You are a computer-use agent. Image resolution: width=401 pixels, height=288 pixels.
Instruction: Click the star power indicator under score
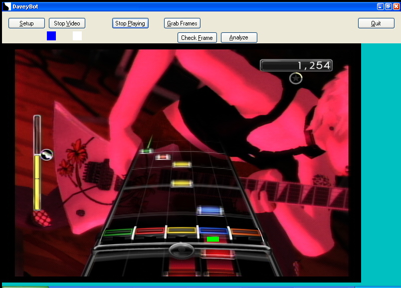[x=296, y=78]
